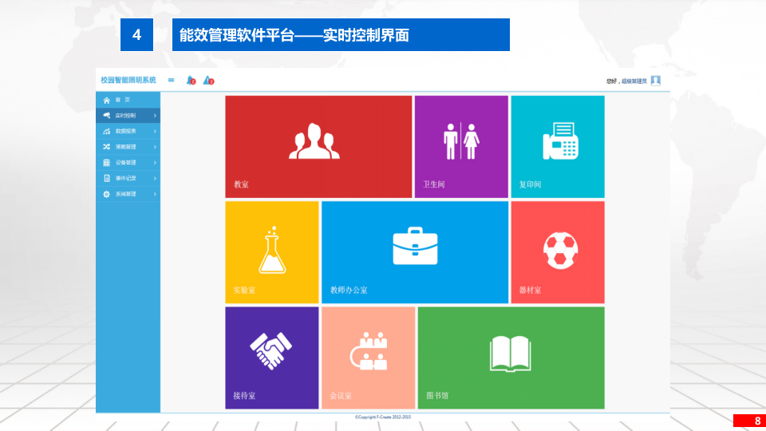Click the calculator icon beside 设备管理

[106, 162]
